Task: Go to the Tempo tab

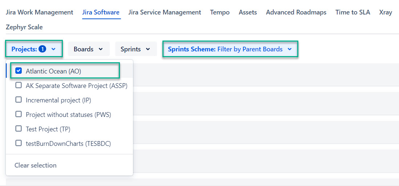Action: (x=220, y=12)
